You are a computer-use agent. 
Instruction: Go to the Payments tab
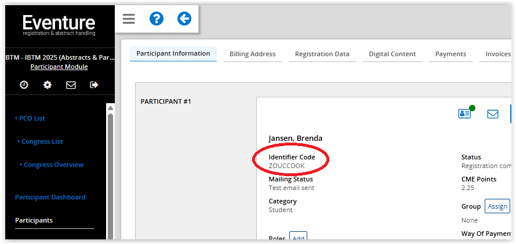coord(450,54)
